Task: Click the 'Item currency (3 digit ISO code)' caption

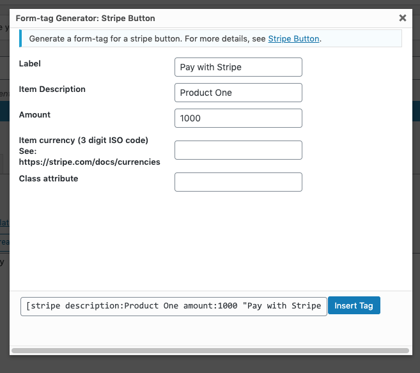Action: coord(84,141)
